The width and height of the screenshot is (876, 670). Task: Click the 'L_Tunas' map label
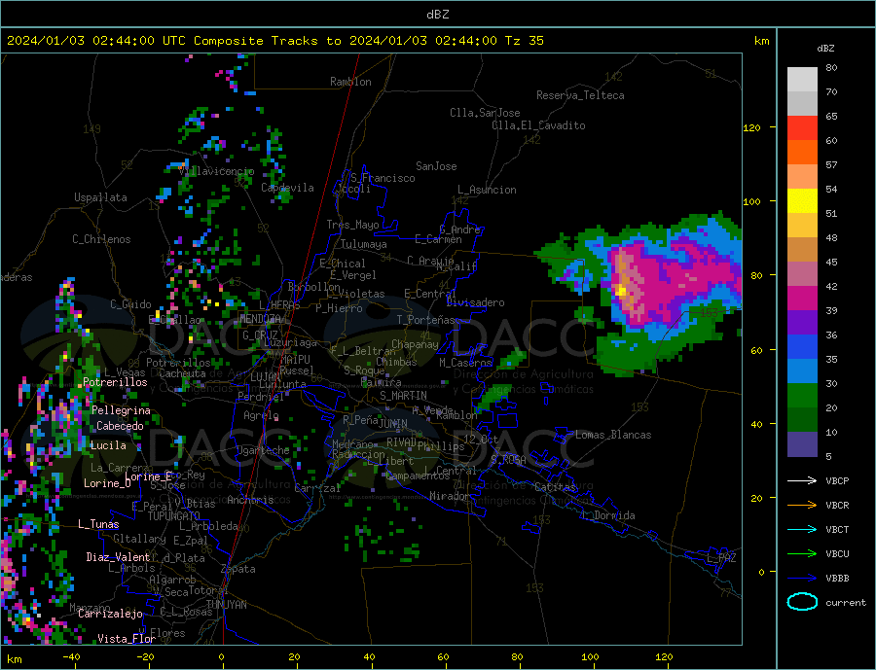click(x=98, y=524)
